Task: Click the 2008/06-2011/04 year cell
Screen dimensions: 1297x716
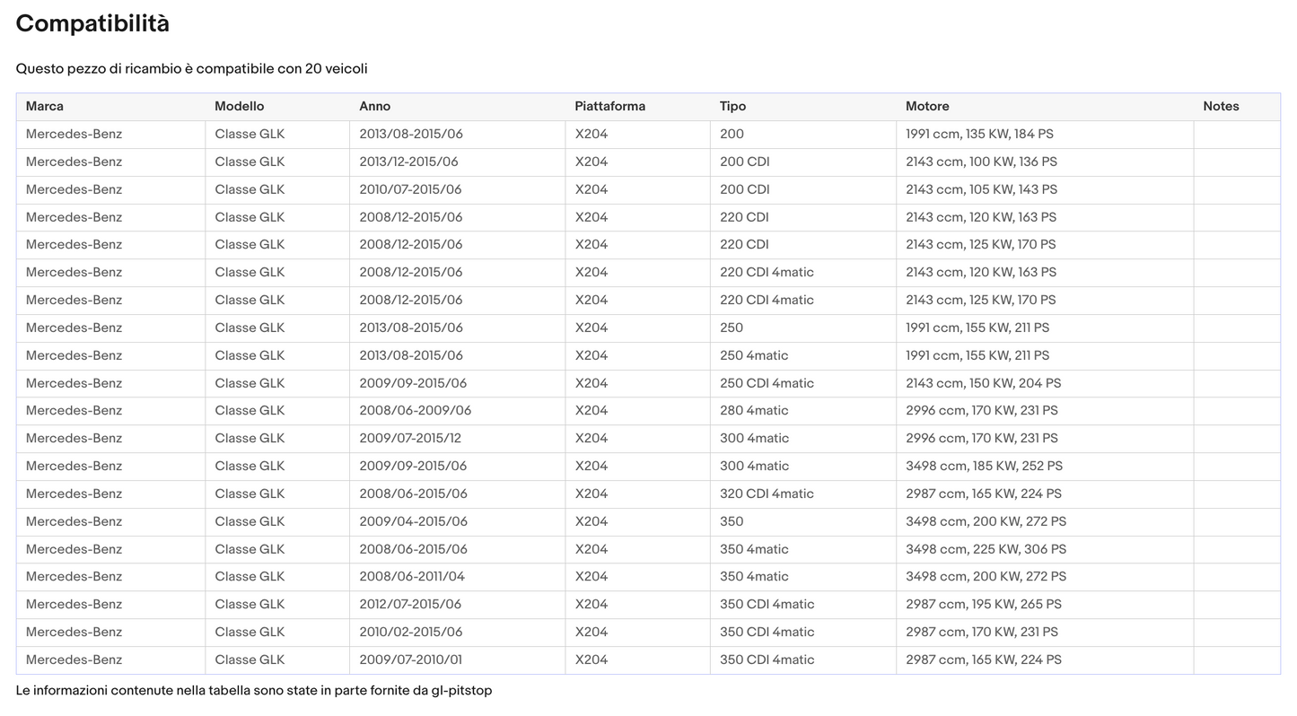Action: point(411,576)
